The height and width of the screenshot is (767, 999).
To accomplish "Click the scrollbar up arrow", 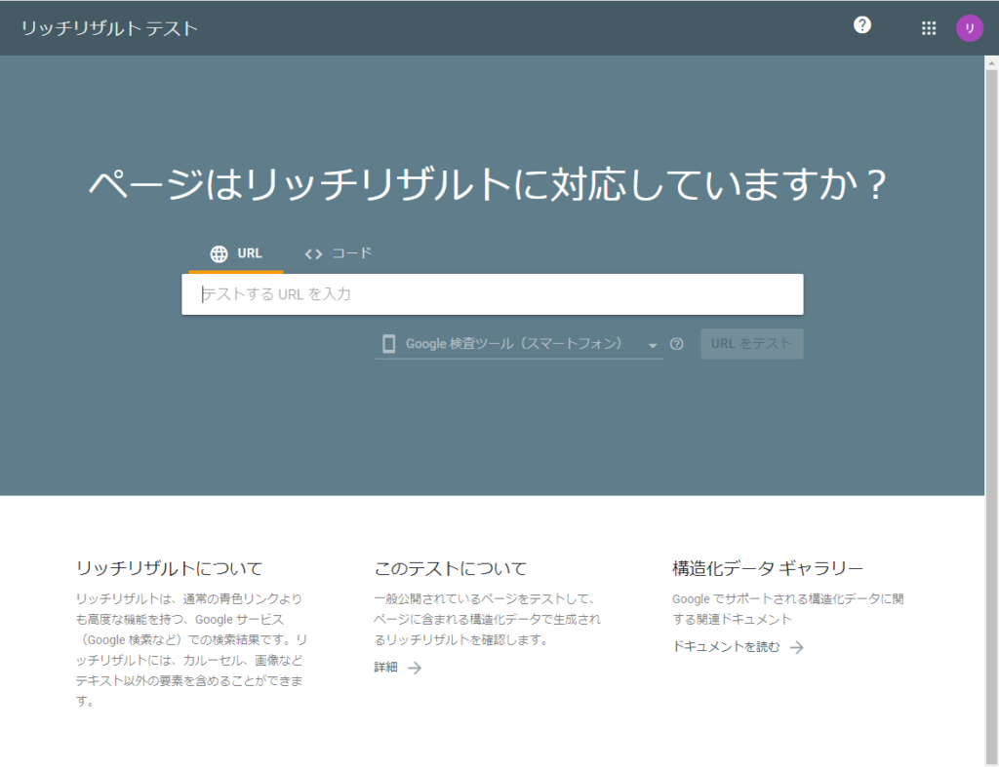I will 991,63.
